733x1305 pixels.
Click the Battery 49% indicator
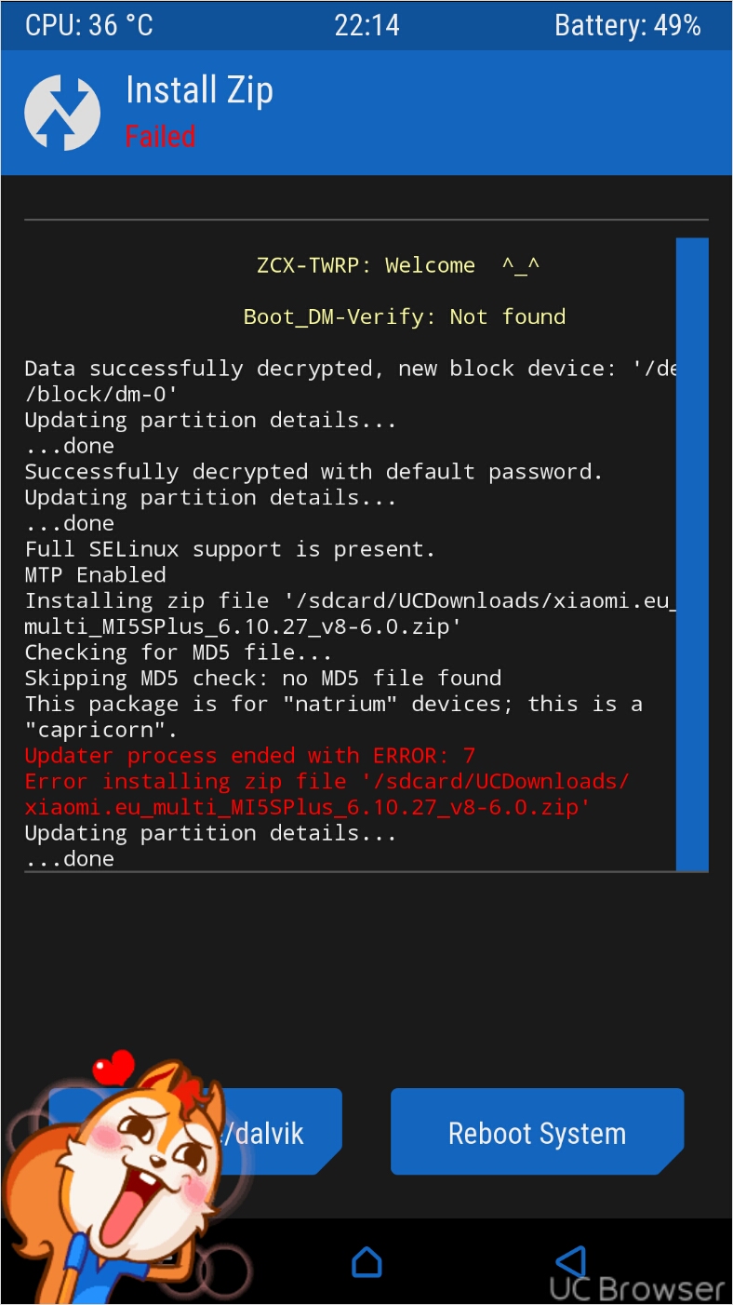[x=628, y=25]
